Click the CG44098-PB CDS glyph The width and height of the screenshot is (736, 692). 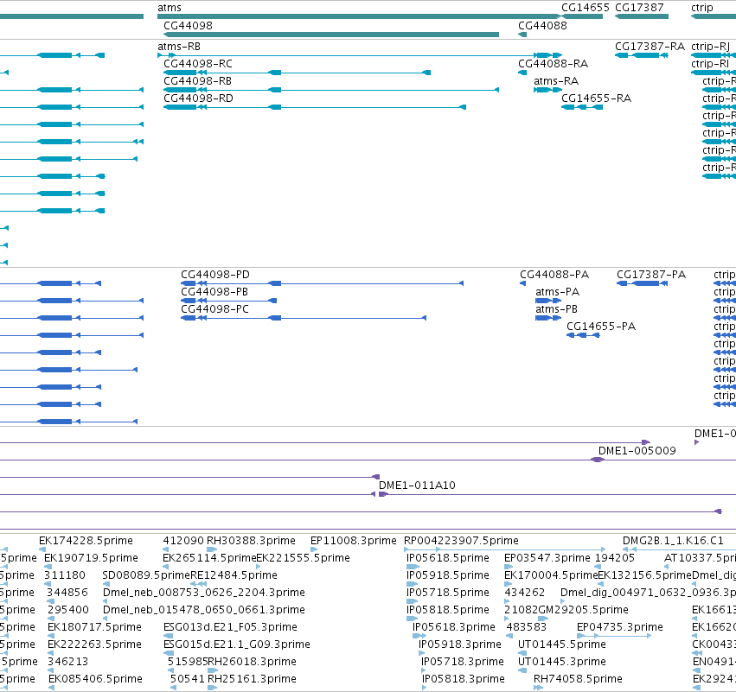[229, 301]
